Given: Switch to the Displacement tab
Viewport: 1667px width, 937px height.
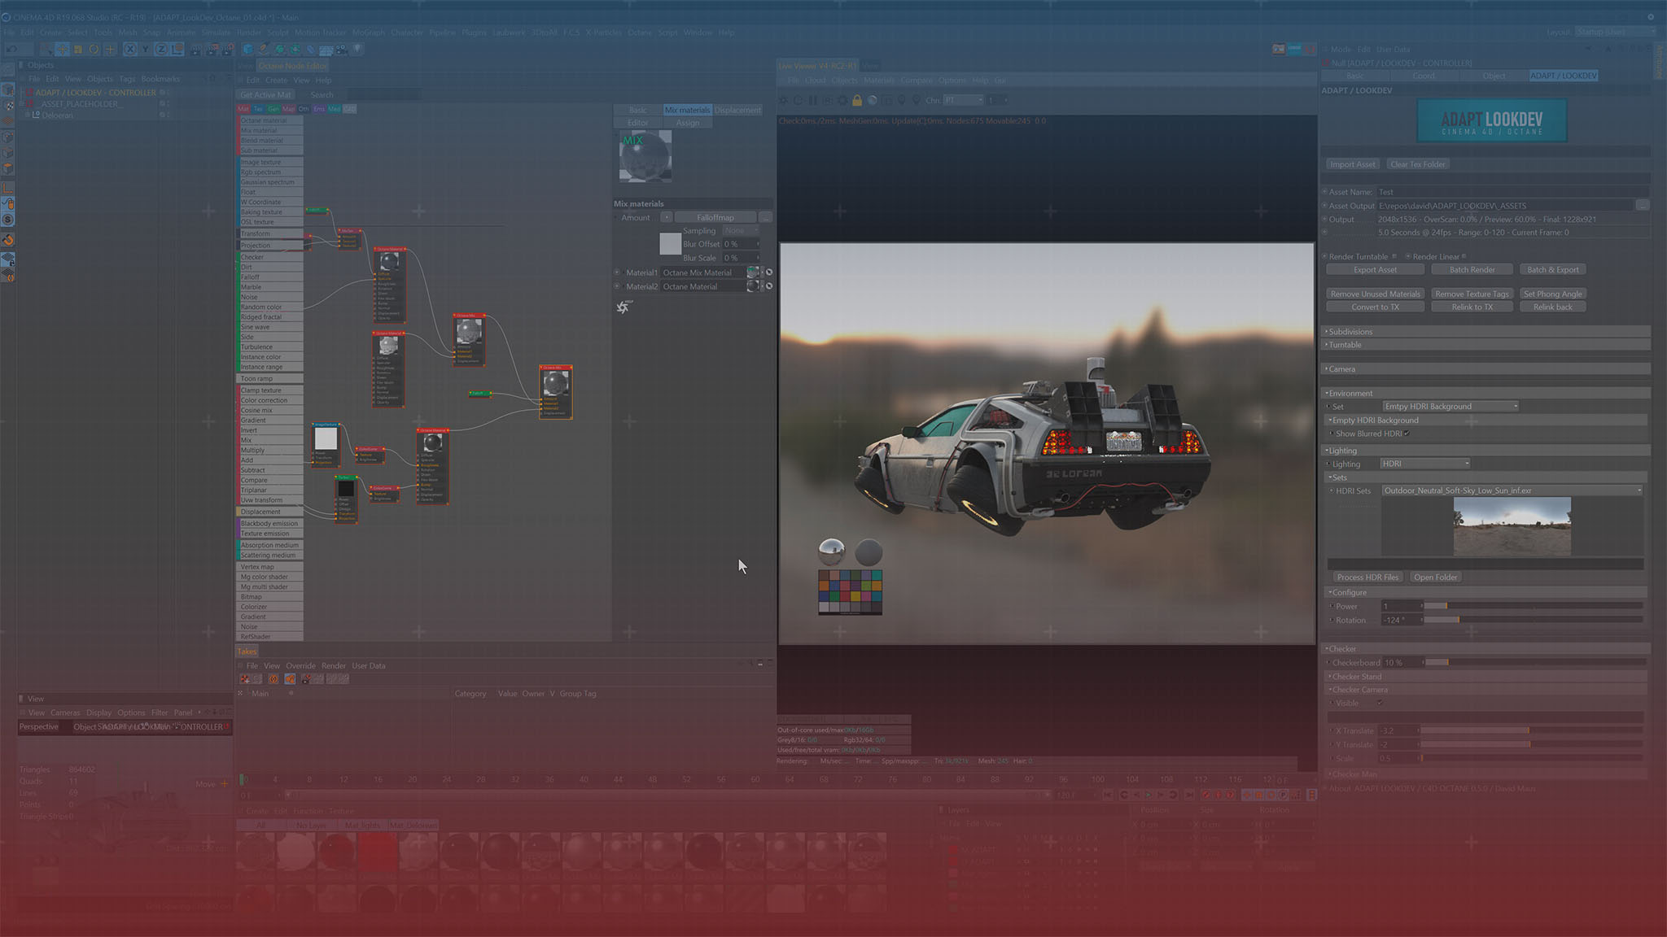Looking at the screenshot, I should (737, 110).
